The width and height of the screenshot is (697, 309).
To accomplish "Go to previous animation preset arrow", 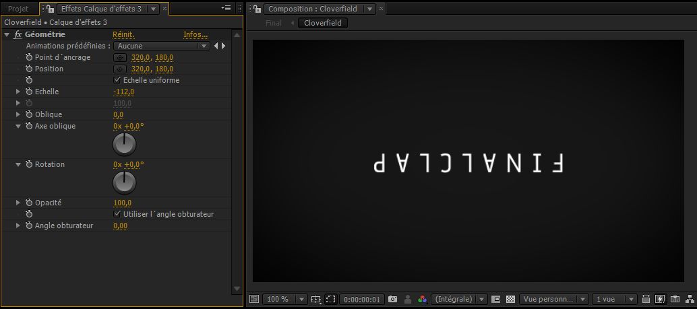I will tap(216, 46).
